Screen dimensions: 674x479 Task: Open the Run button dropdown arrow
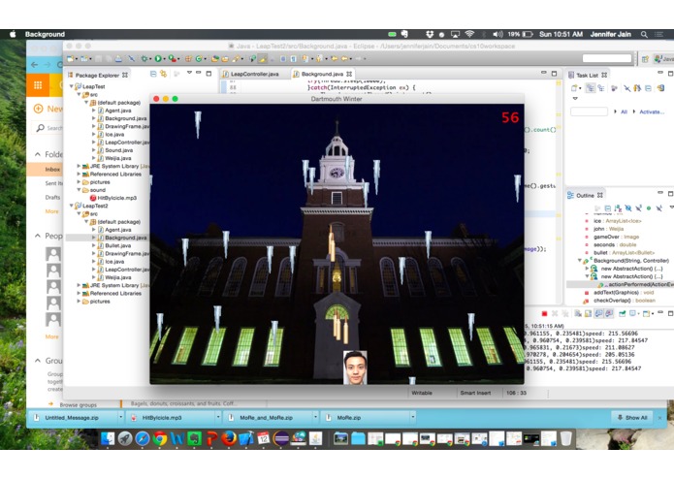pyautogui.click(x=164, y=59)
